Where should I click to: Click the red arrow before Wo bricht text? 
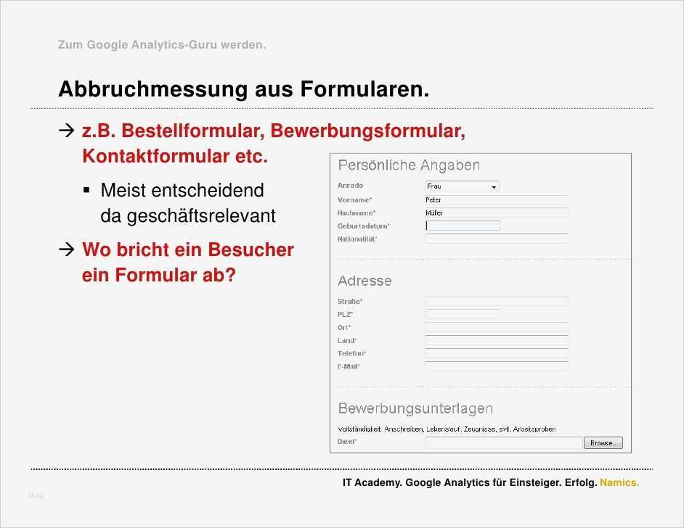68,249
